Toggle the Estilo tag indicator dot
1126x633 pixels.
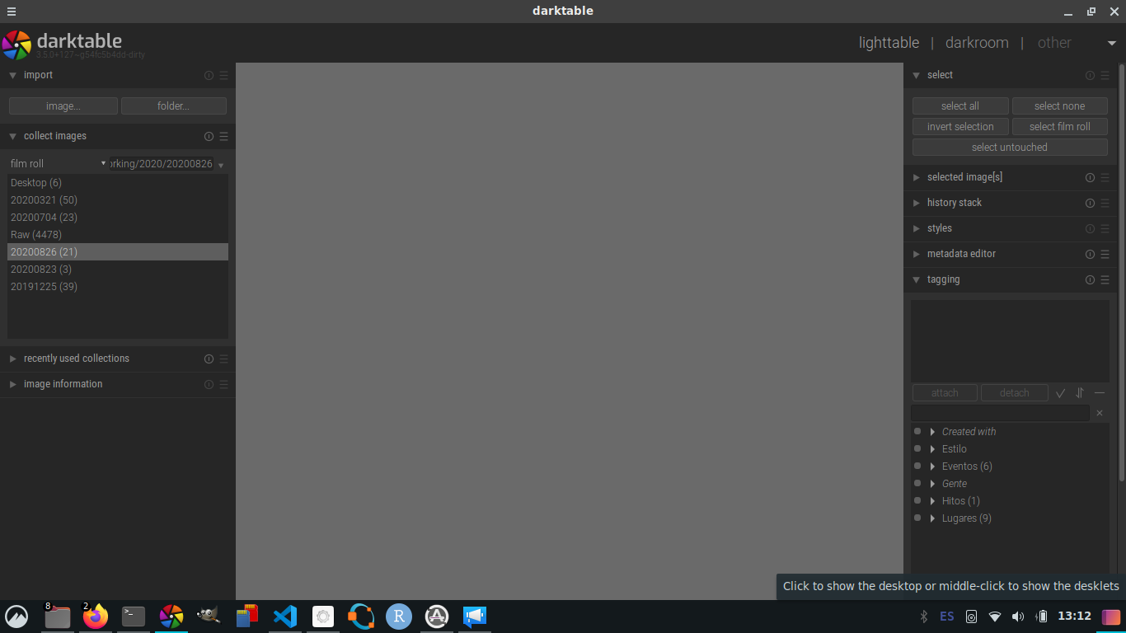[917, 448]
